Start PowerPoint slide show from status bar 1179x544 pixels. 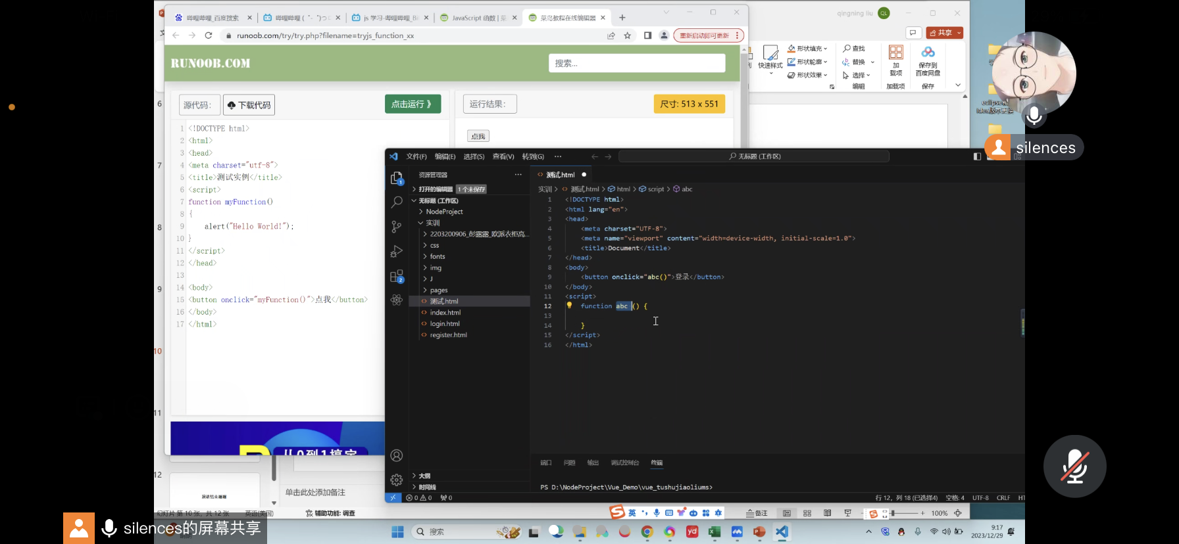[x=848, y=513]
